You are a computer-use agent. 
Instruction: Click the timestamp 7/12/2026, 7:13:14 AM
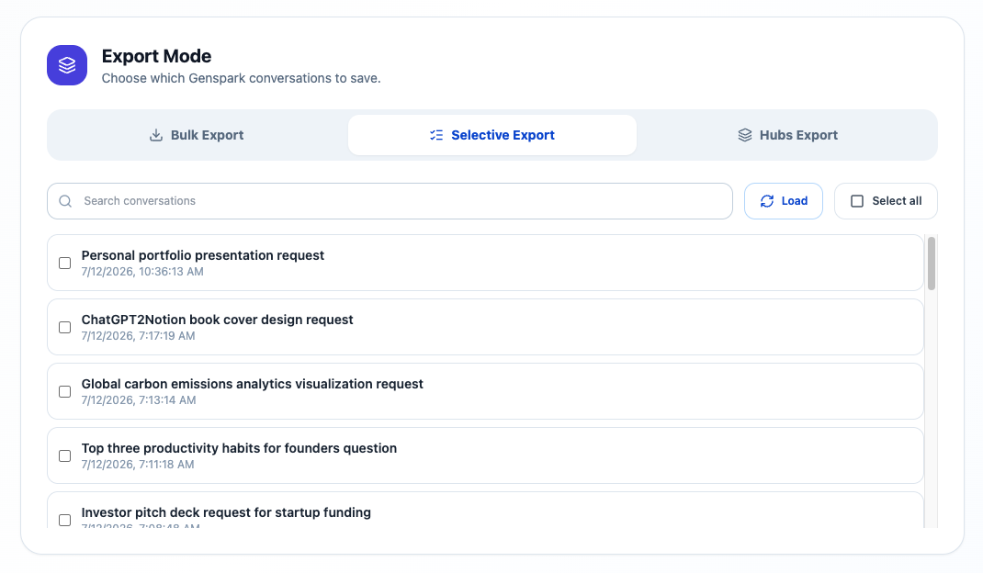pyautogui.click(x=139, y=400)
